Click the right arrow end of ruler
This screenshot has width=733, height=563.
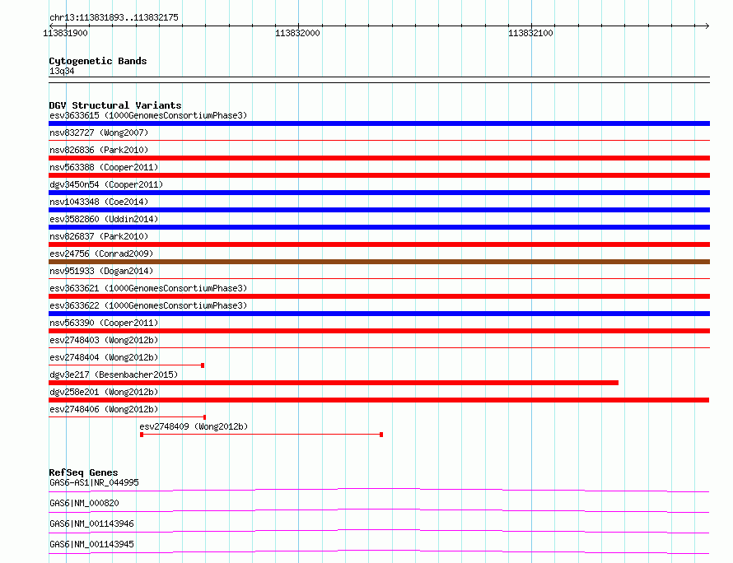707,26
